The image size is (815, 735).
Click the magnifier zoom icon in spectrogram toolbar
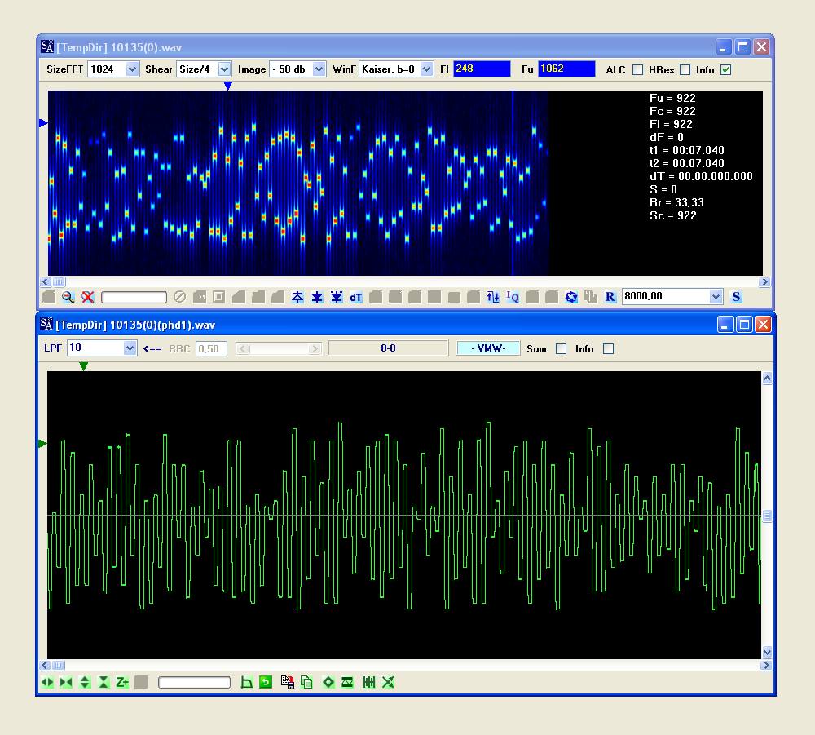tap(68, 297)
